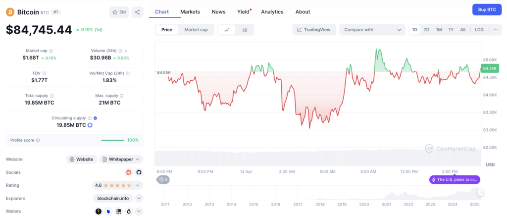Show Total supply info tooltip icon
507x218 pixels.
coord(52,96)
